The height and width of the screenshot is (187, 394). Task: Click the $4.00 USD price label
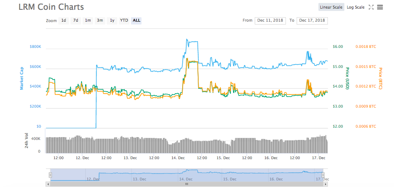click(338, 86)
